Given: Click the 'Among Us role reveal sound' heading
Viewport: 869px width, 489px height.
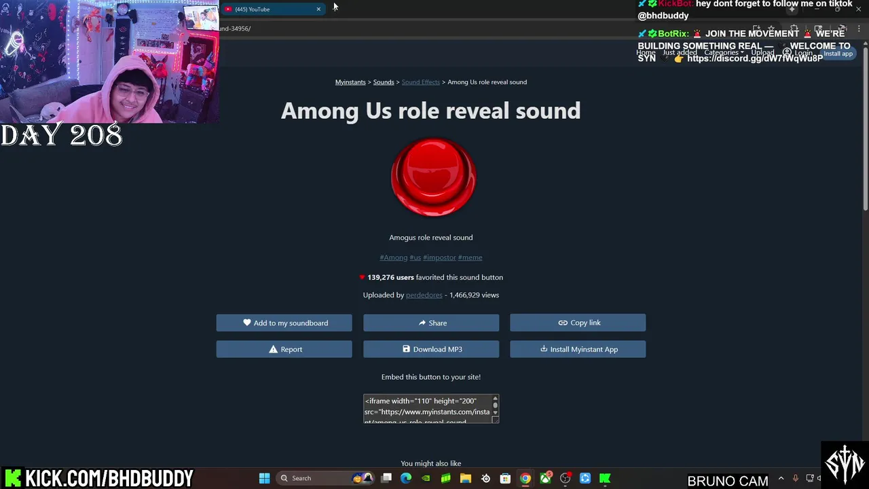Looking at the screenshot, I should click(x=431, y=111).
